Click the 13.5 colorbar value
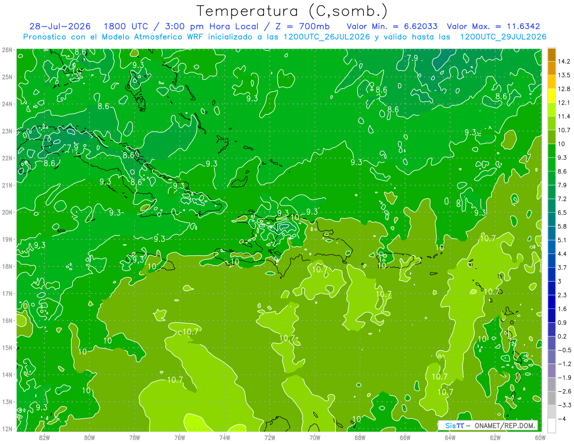Screen dimensions: 574x444 pos(563,75)
